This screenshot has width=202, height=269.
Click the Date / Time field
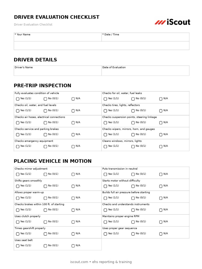point(145,45)
